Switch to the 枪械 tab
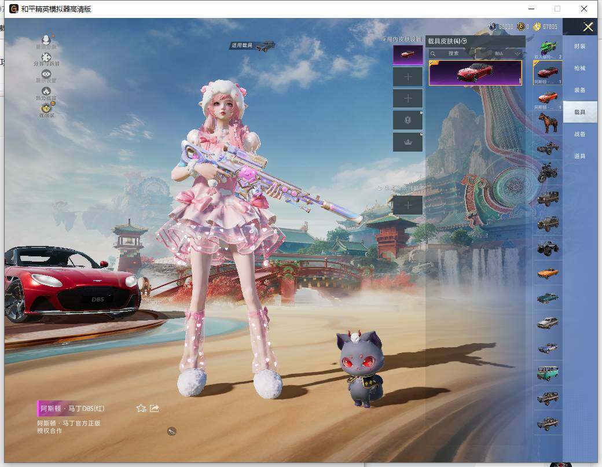Viewport: 602px width, 467px height. pyautogui.click(x=580, y=68)
